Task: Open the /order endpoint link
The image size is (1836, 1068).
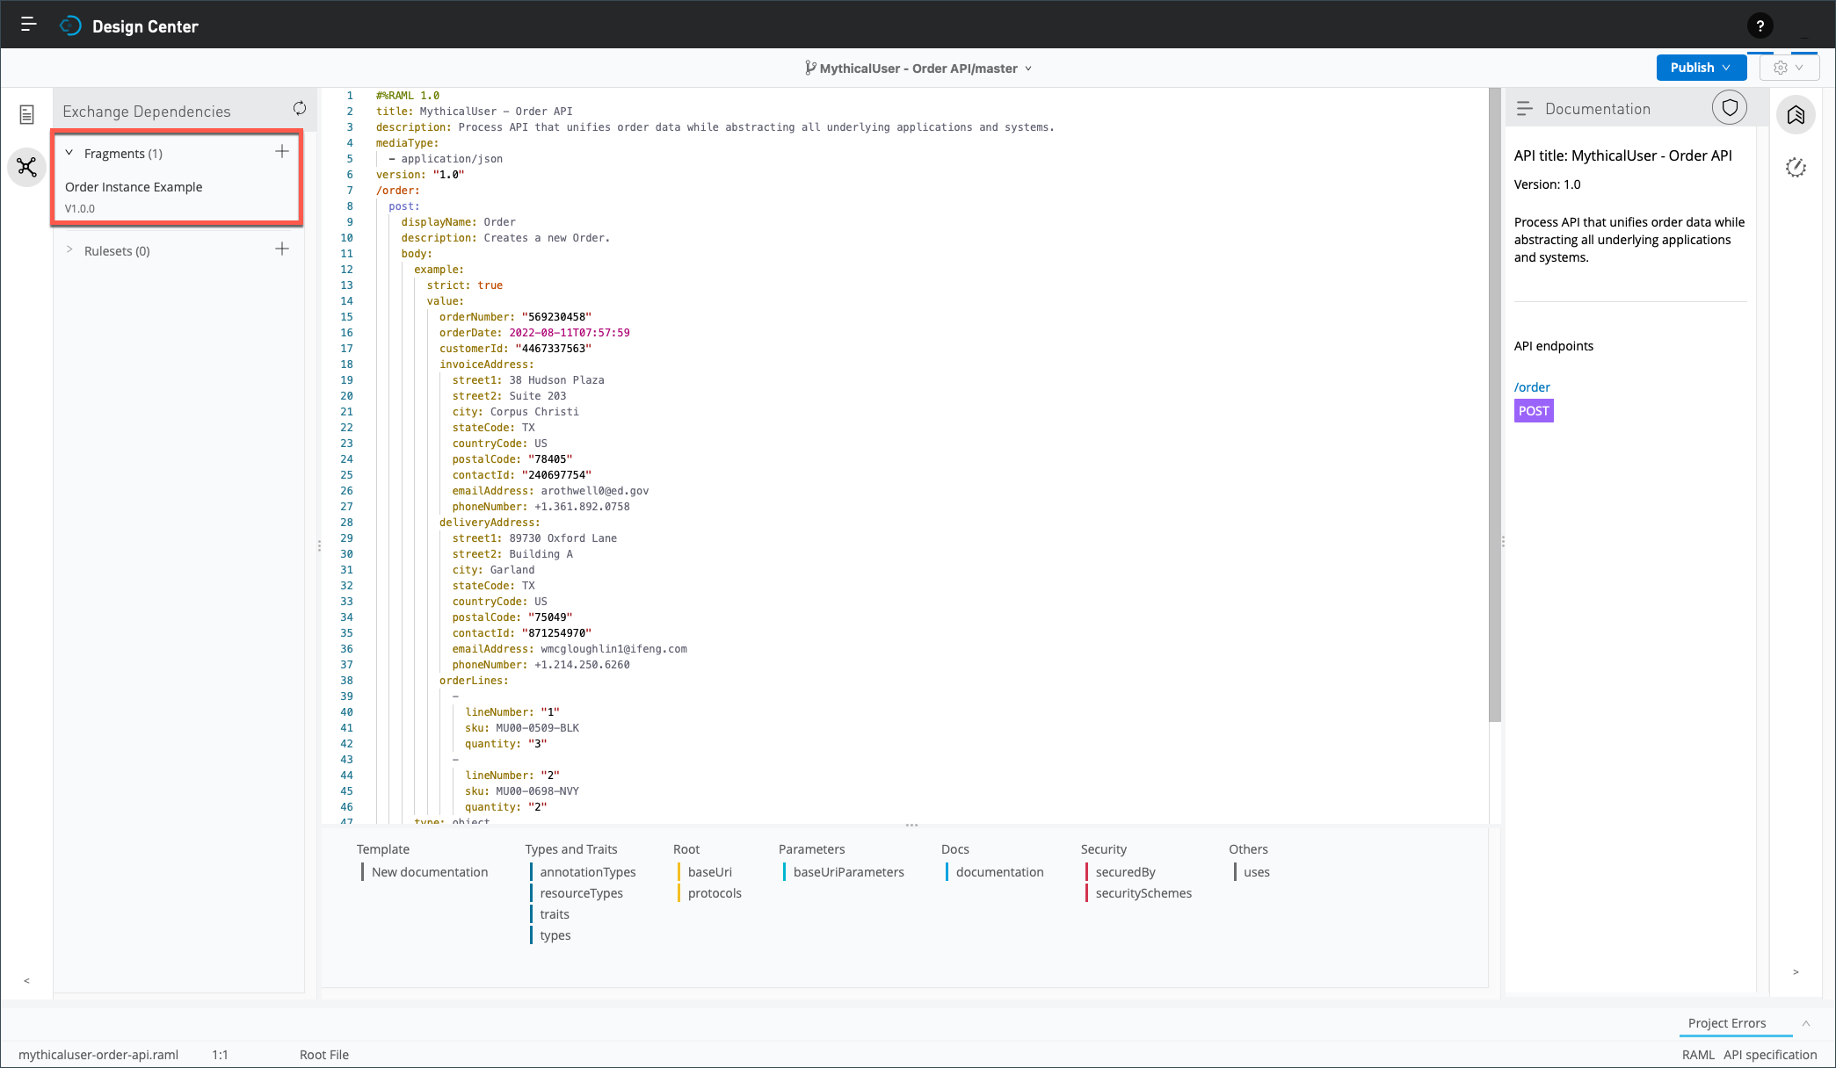Action: pyautogui.click(x=1532, y=387)
